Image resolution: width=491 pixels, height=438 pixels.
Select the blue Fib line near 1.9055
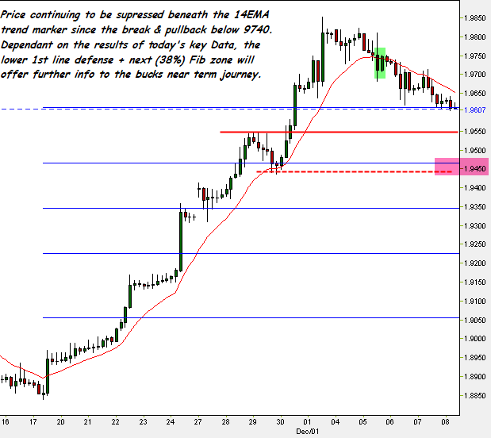pyautogui.click(x=251, y=317)
